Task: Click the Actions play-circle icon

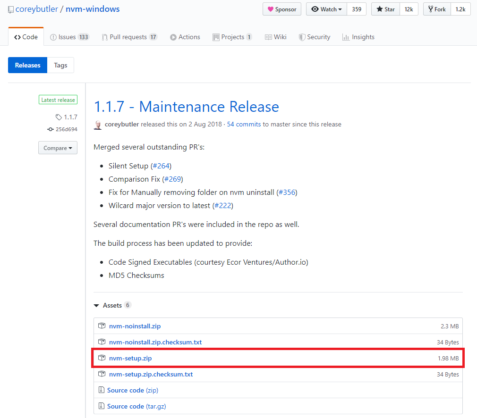Action: click(x=173, y=37)
